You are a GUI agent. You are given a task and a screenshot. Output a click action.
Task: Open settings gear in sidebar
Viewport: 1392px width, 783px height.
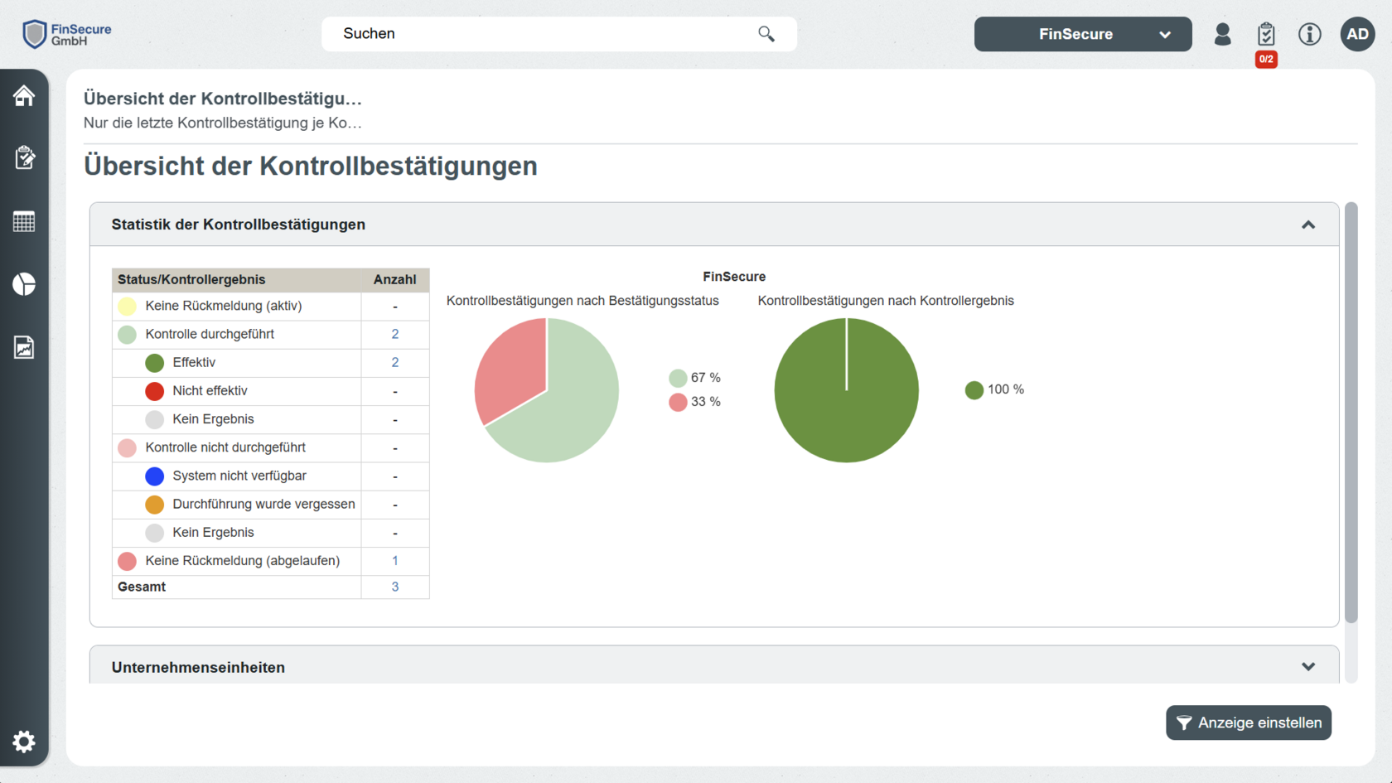pos(24,741)
